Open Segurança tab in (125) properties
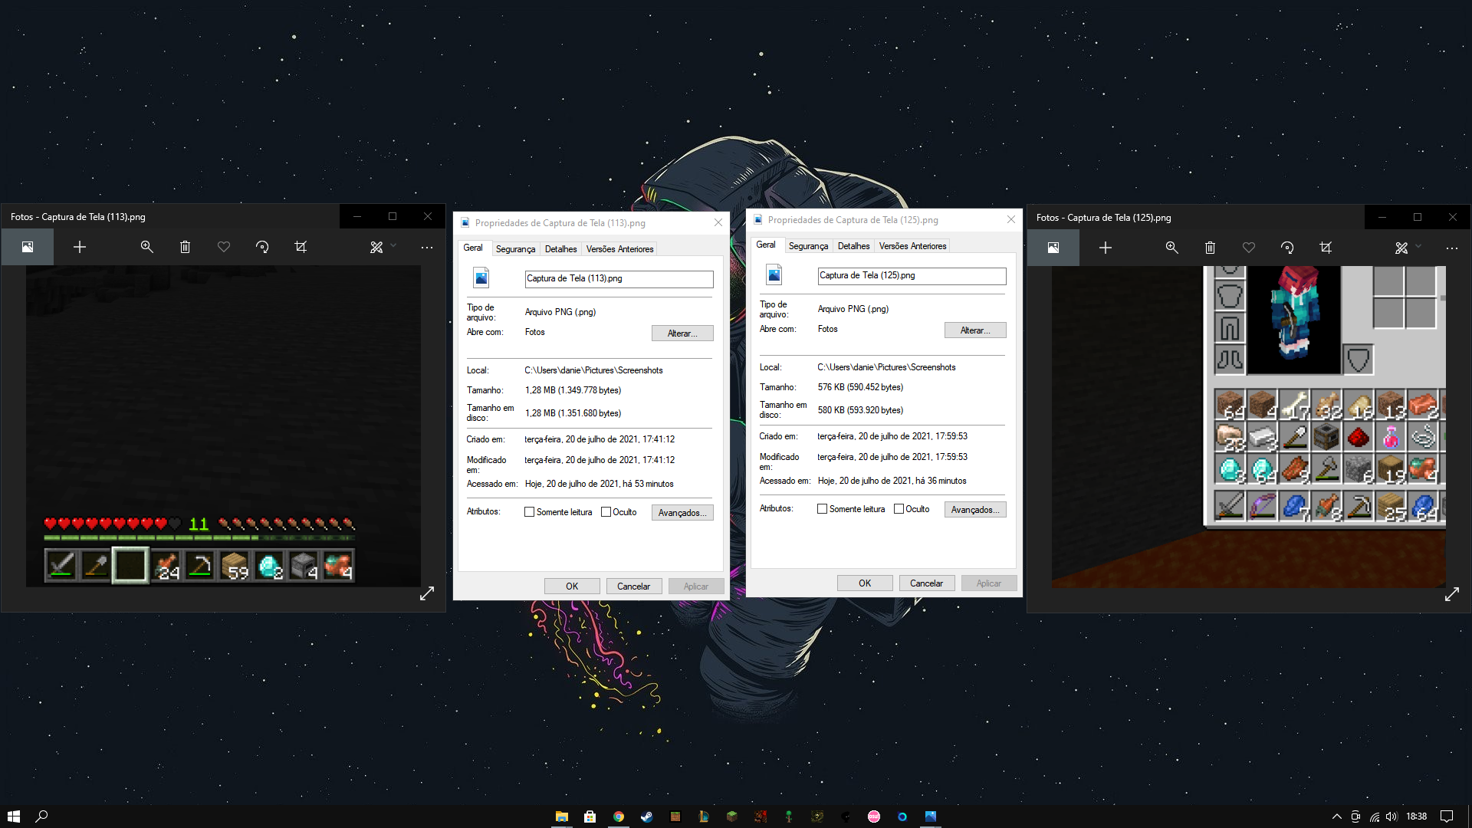Viewport: 1472px width, 828px height. pyautogui.click(x=808, y=246)
